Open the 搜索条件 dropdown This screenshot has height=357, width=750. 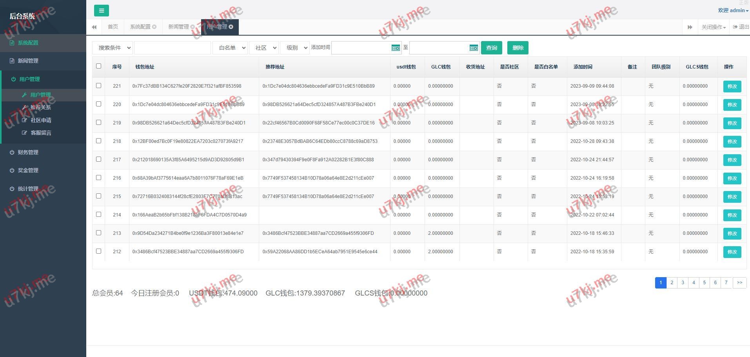pos(113,48)
